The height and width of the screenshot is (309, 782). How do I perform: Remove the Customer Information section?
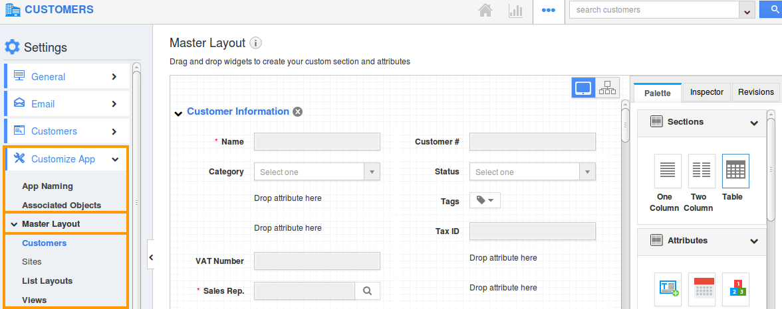[x=298, y=112]
